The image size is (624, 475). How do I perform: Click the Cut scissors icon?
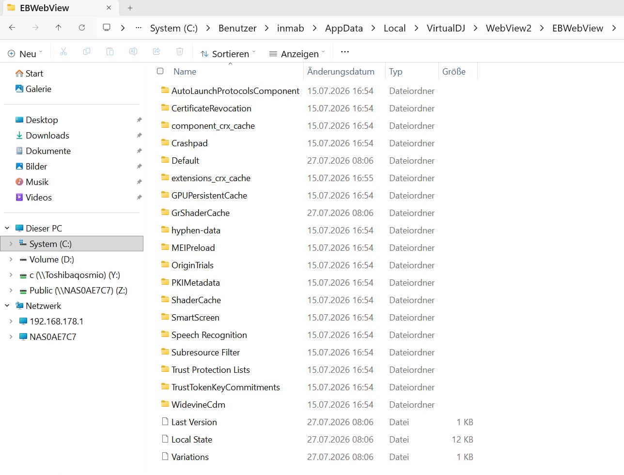click(63, 52)
